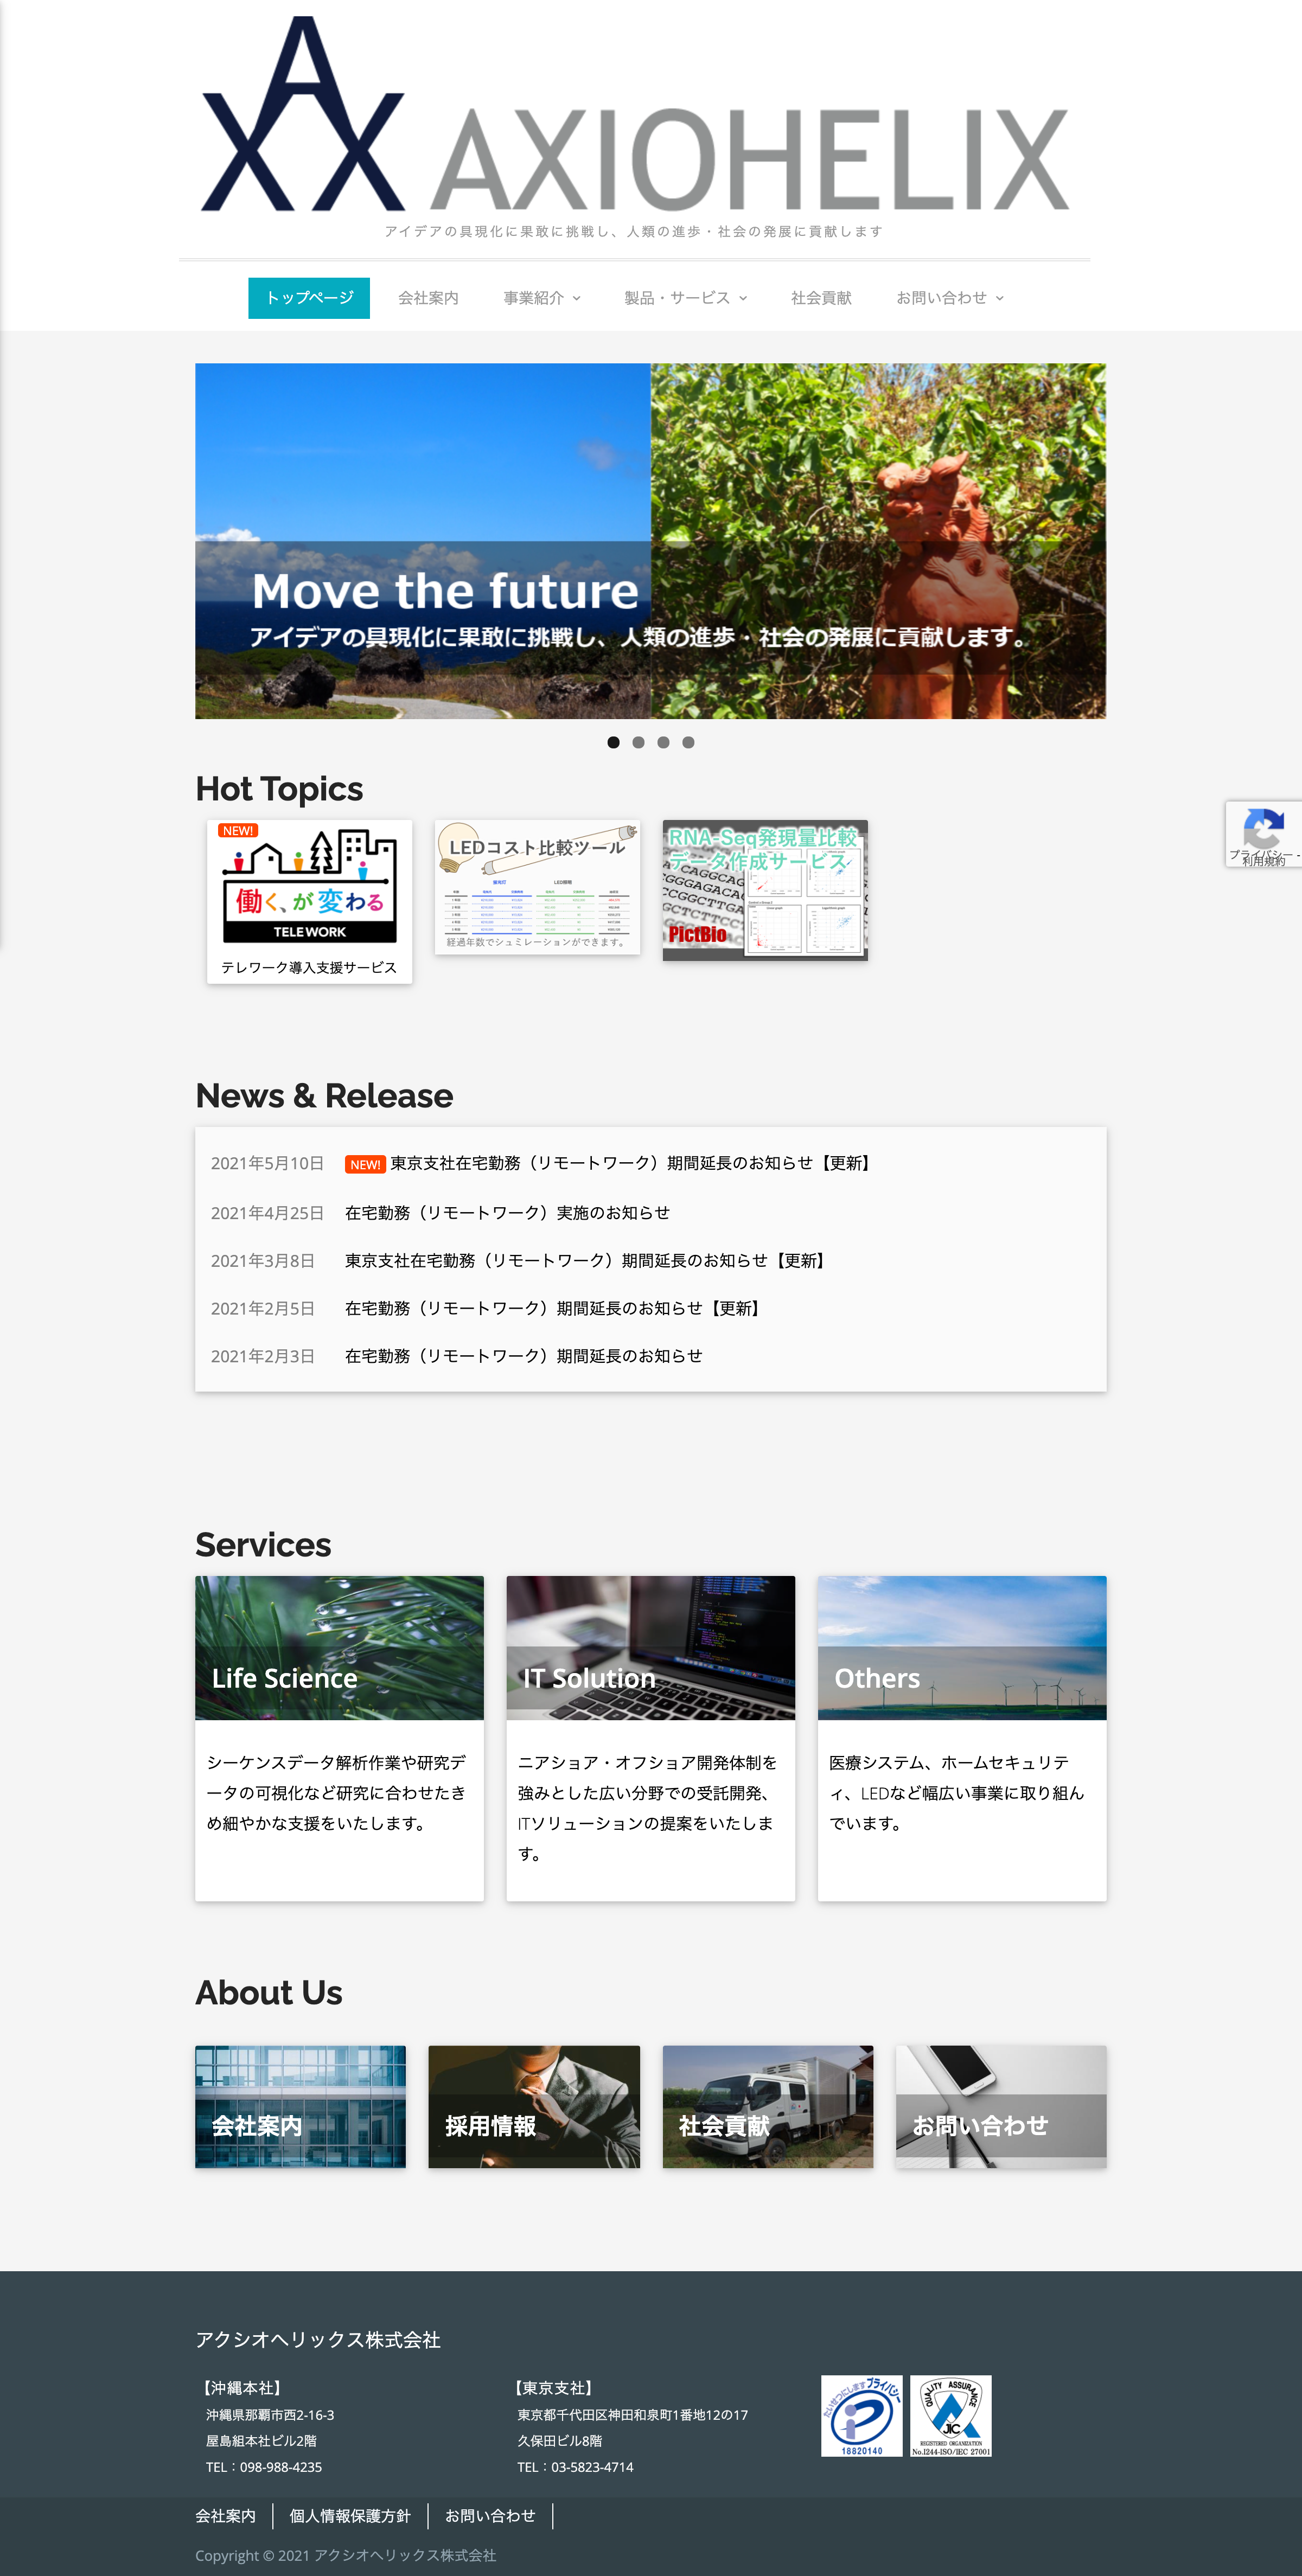Open the telework support service topic card
This screenshot has height=2576, width=1302.
point(309,900)
